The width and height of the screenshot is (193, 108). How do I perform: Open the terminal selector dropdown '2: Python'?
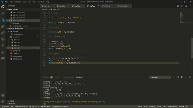click(x=160, y=77)
